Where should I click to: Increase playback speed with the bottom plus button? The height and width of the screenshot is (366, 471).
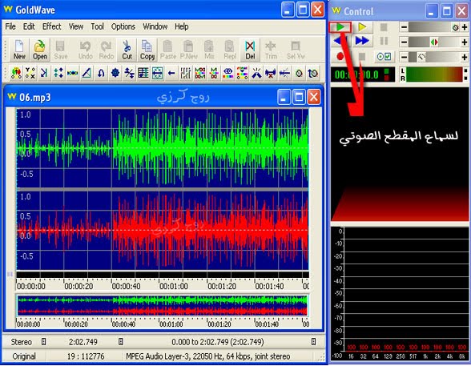465,57
